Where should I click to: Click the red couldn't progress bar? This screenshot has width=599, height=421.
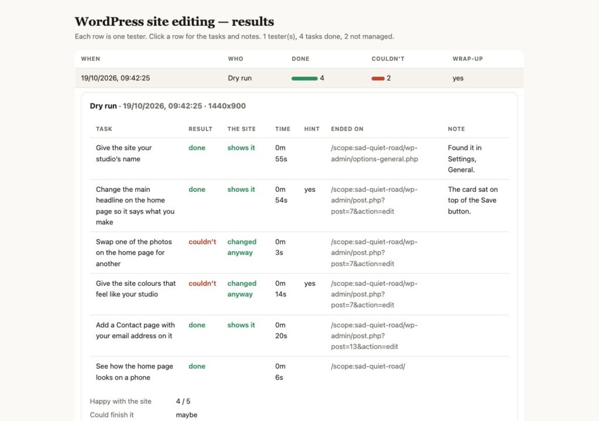click(378, 78)
